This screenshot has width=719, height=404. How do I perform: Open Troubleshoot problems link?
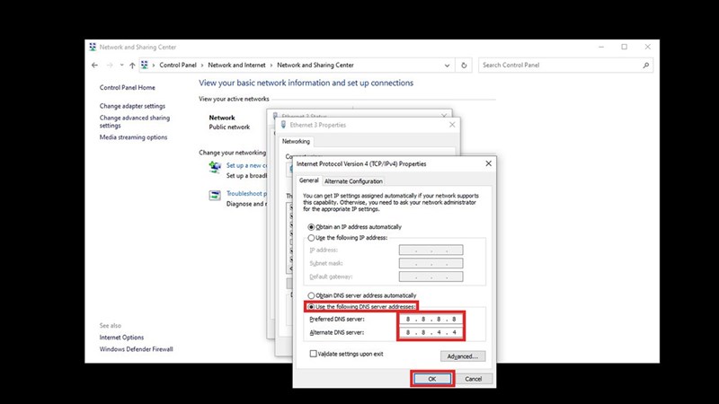[x=246, y=193]
